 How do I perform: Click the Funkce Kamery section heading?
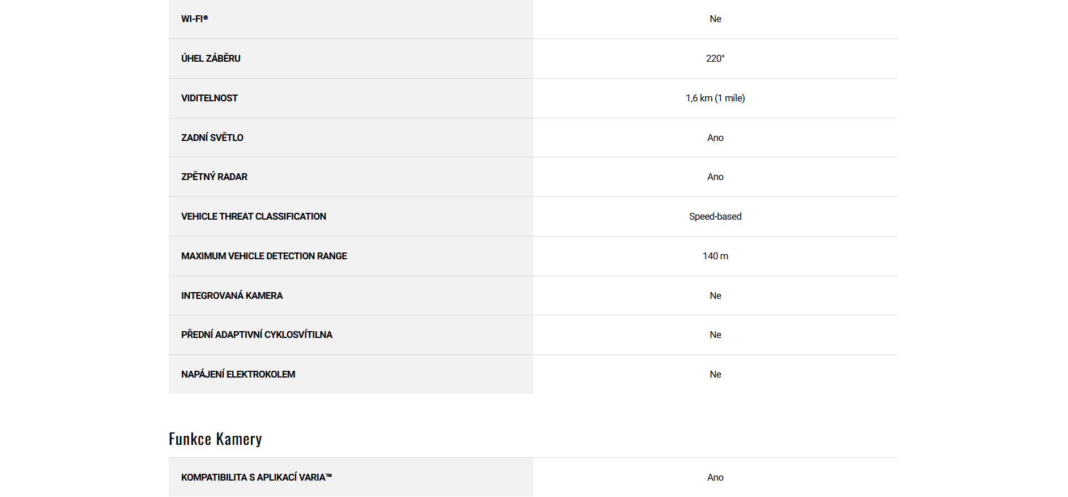pos(215,439)
